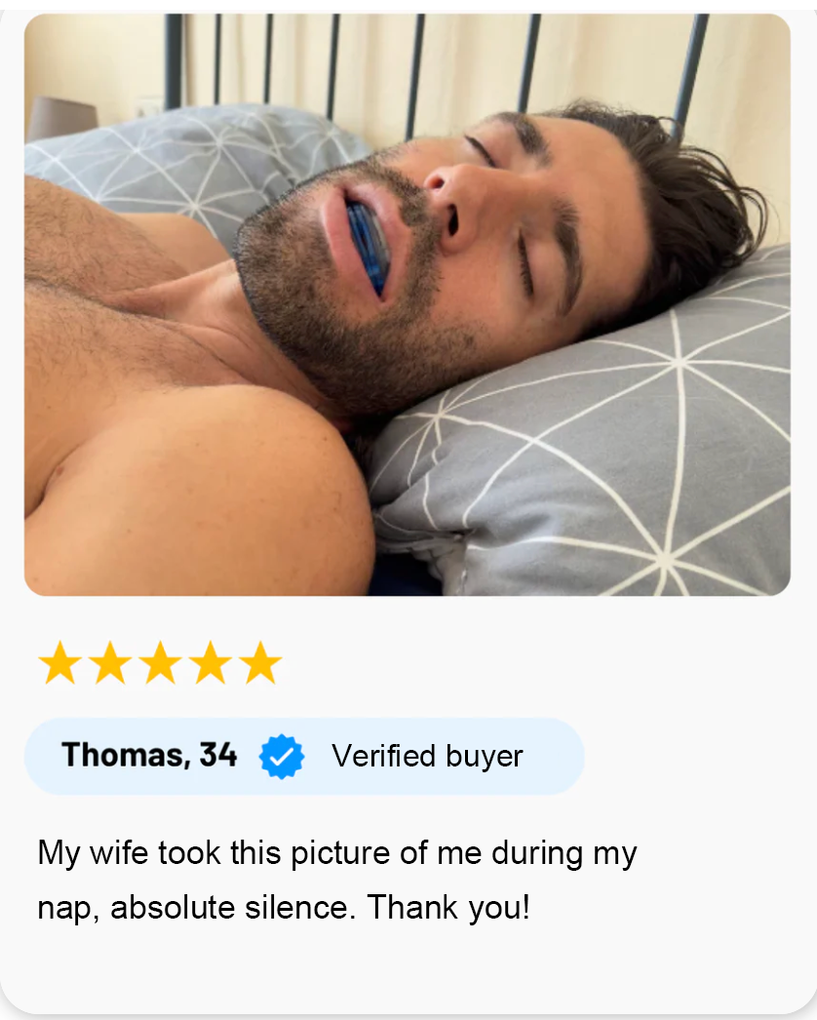Click the age number 34
The image size is (817, 1020).
(218, 755)
